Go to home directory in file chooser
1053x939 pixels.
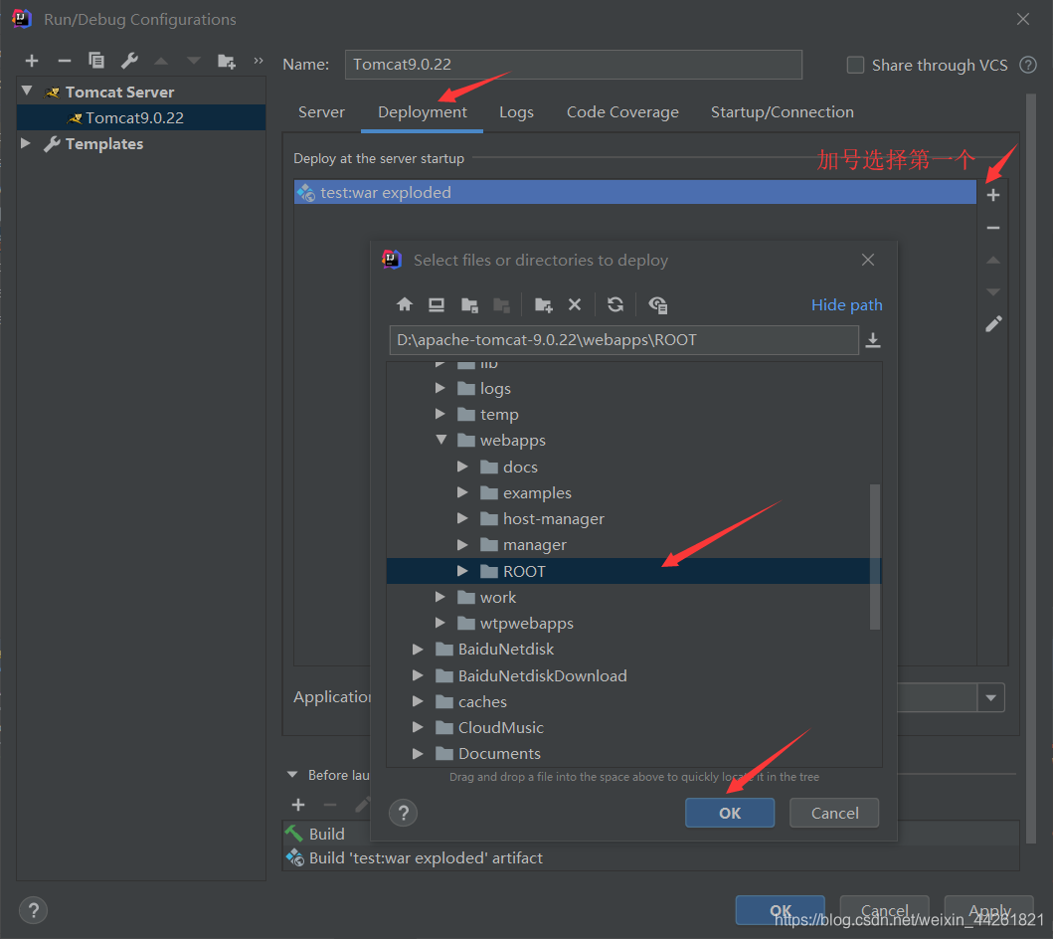point(405,305)
